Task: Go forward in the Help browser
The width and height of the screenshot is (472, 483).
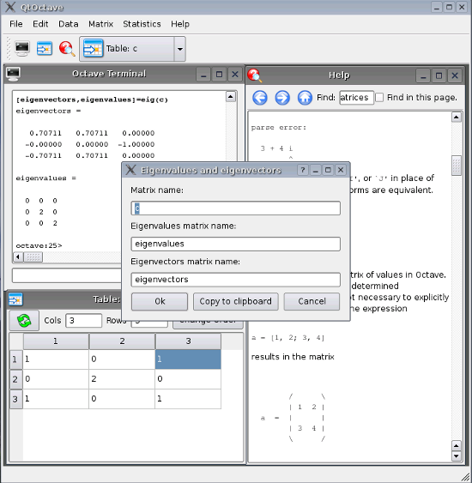Action: [x=282, y=98]
